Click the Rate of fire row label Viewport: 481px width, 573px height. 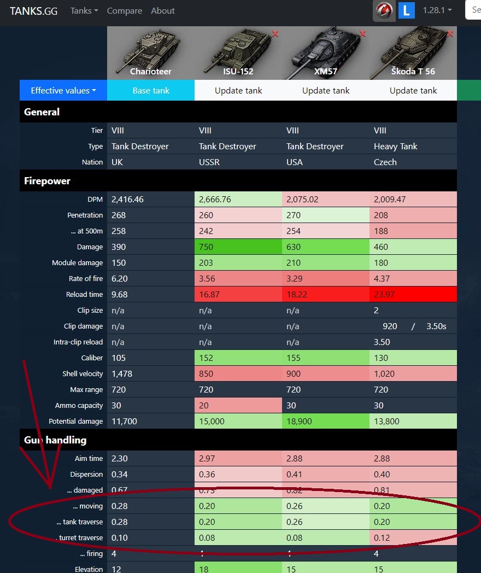[86, 278]
